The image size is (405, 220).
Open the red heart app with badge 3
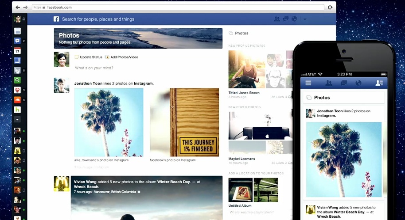[x=17, y=90]
